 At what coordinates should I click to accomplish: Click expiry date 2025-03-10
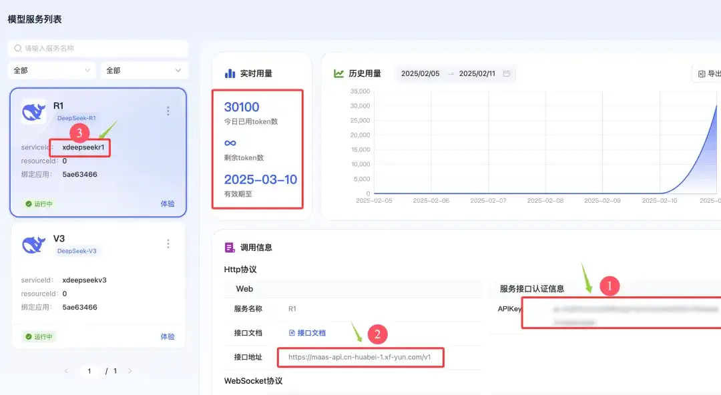260,179
